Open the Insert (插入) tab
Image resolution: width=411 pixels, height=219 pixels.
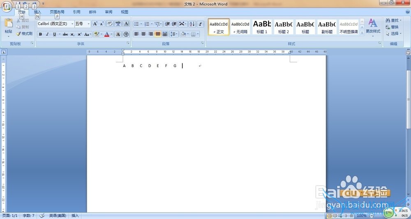pos(37,12)
